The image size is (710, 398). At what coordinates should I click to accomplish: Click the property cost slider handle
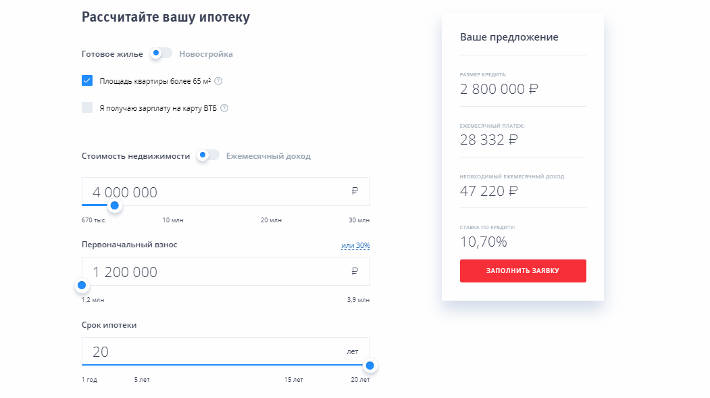(x=115, y=205)
